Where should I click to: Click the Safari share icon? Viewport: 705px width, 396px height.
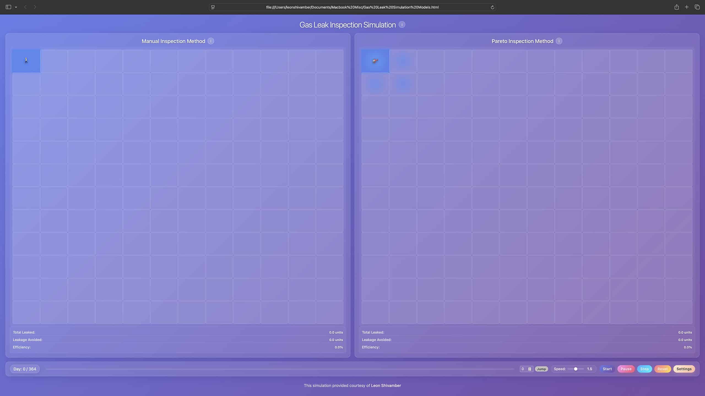click(x=676, y=7)
